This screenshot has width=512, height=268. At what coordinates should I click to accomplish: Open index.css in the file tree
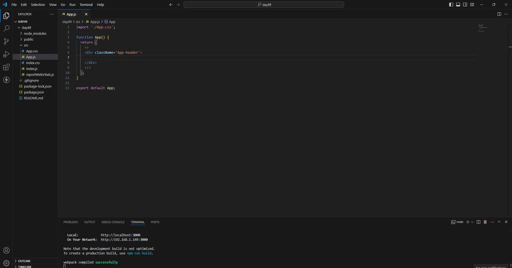point(35,63)
